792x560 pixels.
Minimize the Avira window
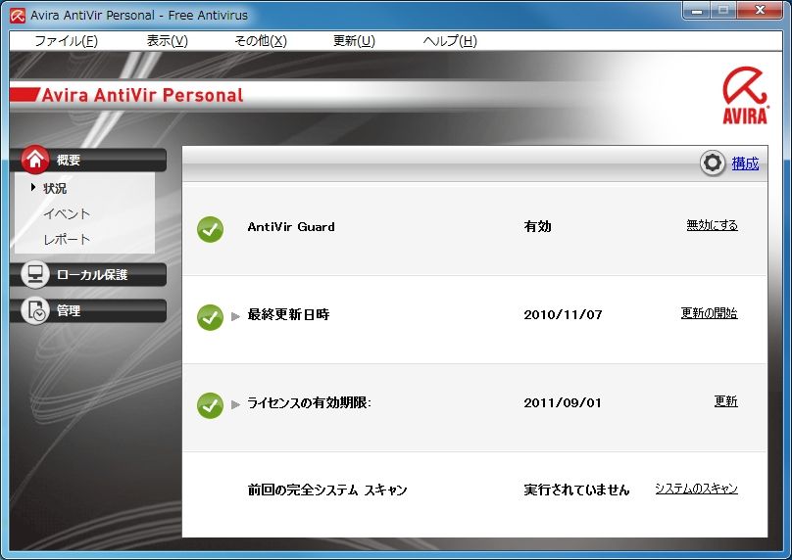tap(697, 10)
